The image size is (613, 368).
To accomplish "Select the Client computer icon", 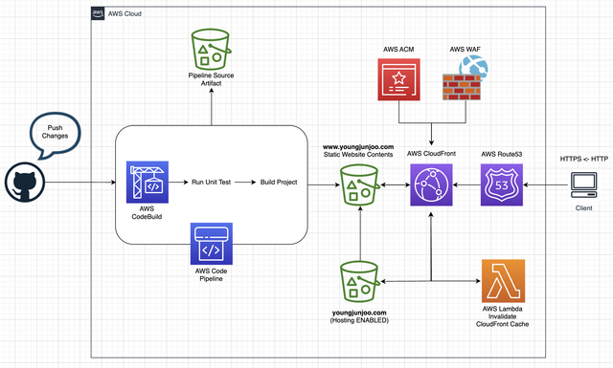I will (583, 185).
